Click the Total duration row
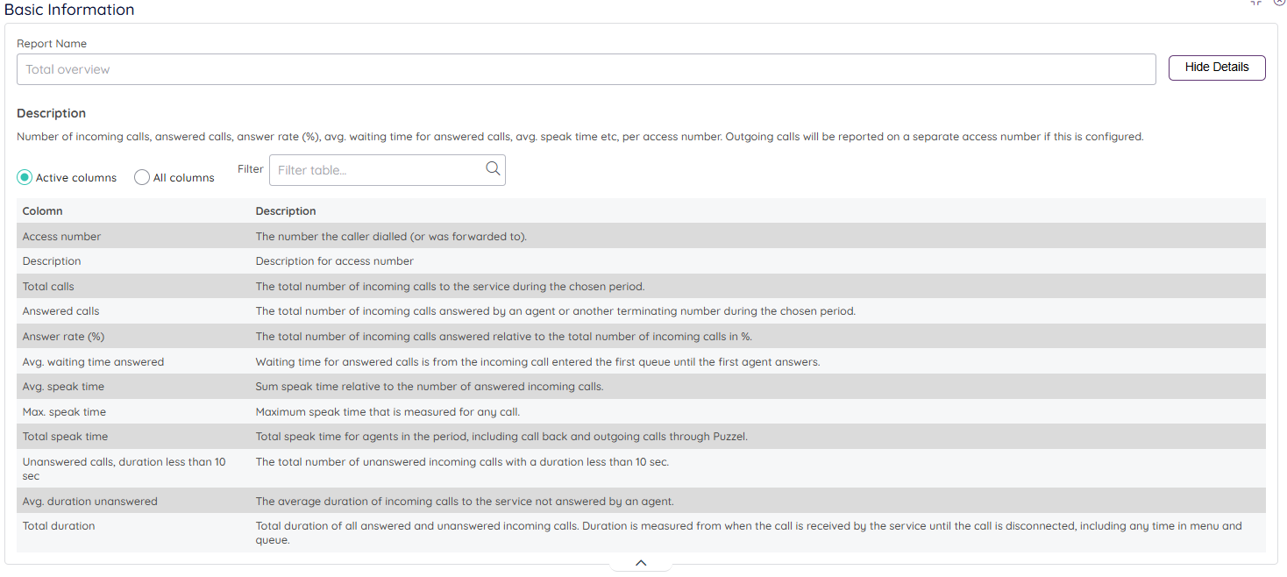 click(59, 526)
